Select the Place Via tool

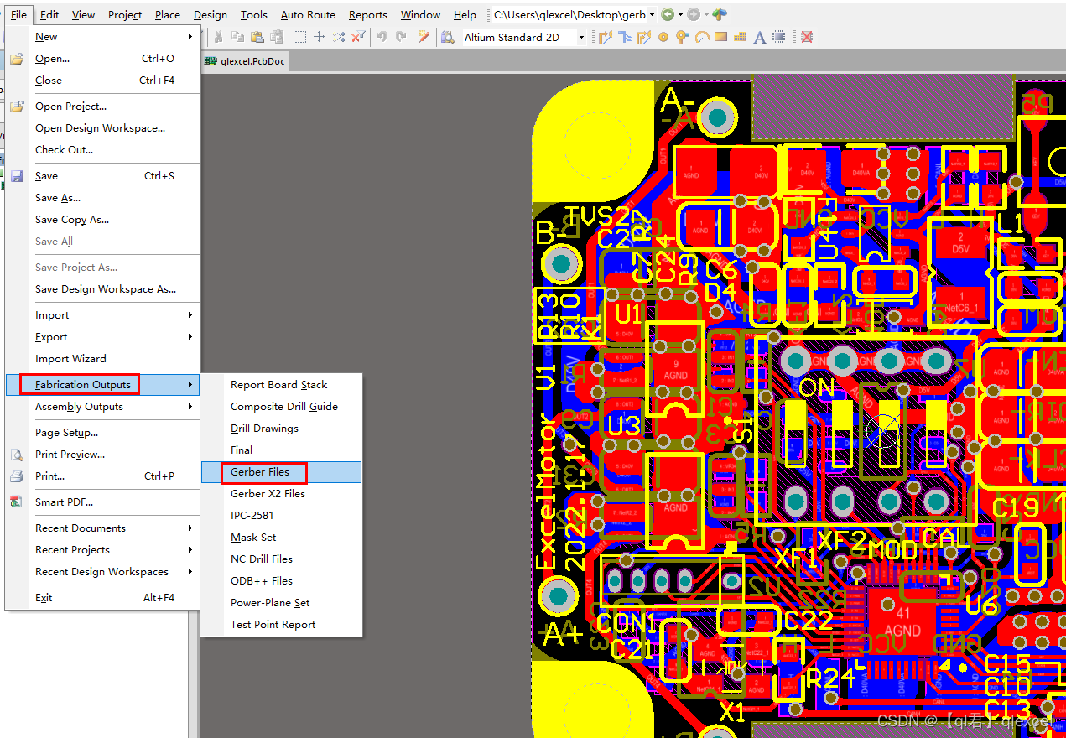coord(682,37)
